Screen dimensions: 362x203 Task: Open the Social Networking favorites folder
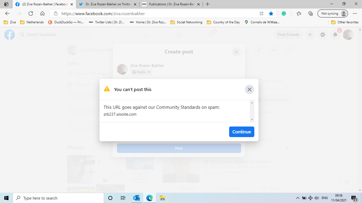click(186, 22)
